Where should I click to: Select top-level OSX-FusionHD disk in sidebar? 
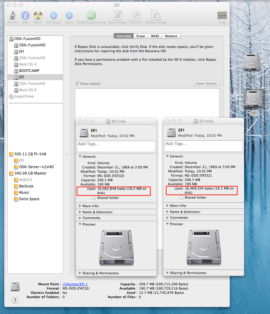coord(27,39)
